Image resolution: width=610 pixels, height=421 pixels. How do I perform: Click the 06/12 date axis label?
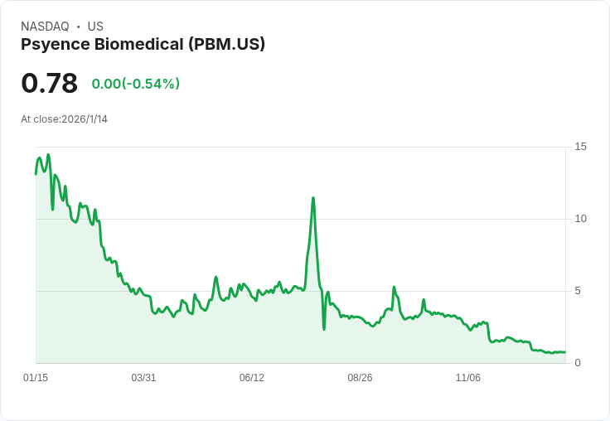pyautogui.click(x=252, y=378)
